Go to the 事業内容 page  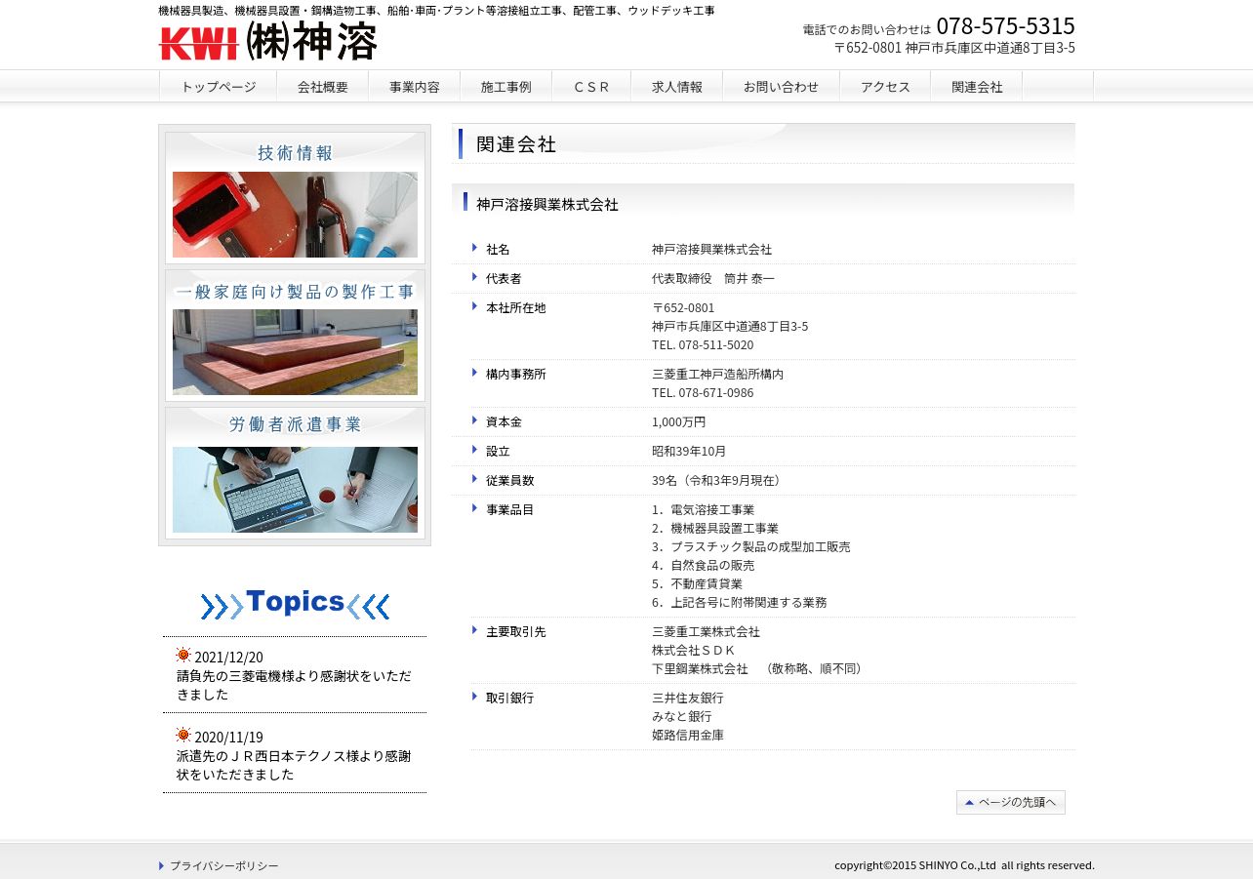[x=415, y=86]
